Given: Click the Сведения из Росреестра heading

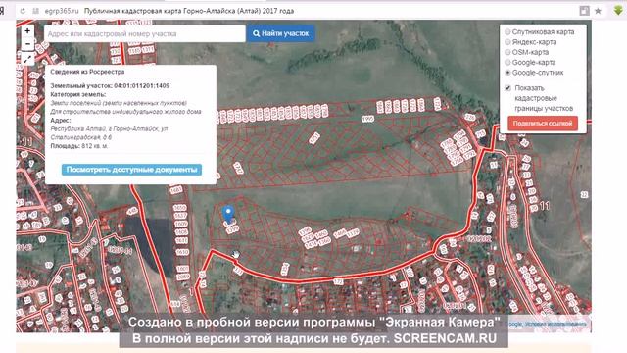Looking at the screenshot, I should point(87,72).
